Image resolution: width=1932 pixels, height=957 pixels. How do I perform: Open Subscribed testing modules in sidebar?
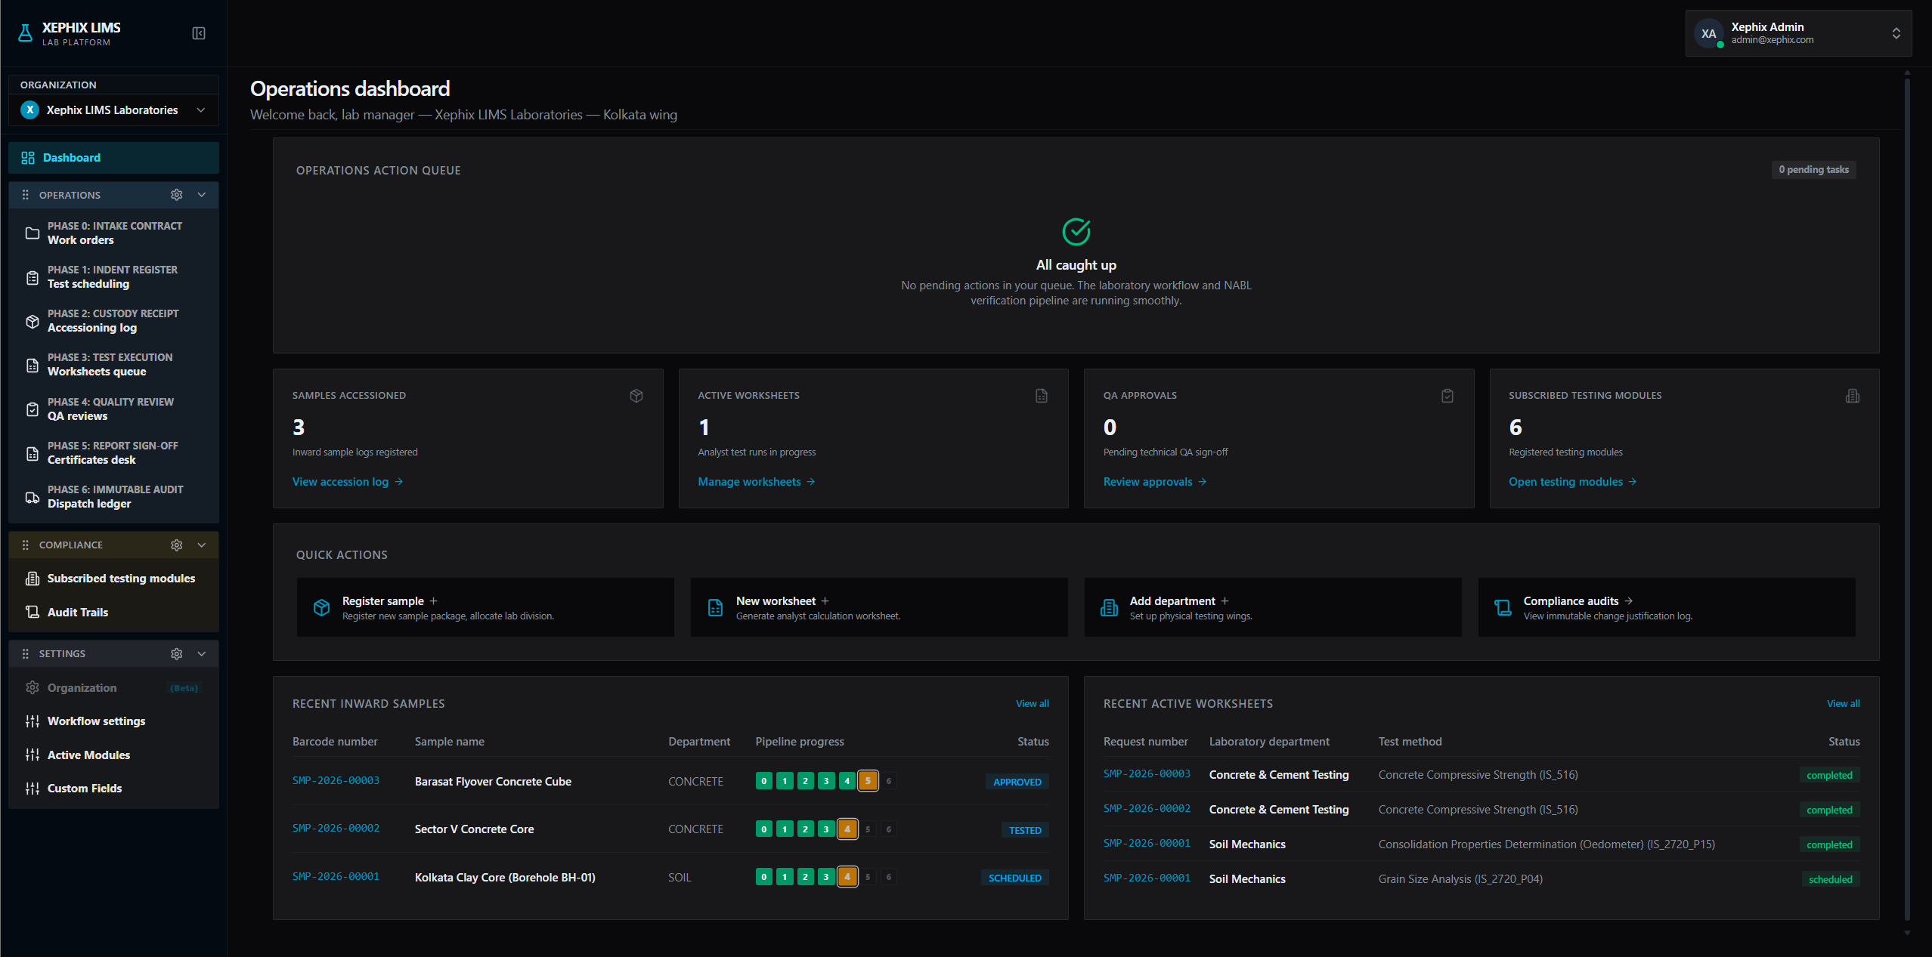tap(113, 579)
